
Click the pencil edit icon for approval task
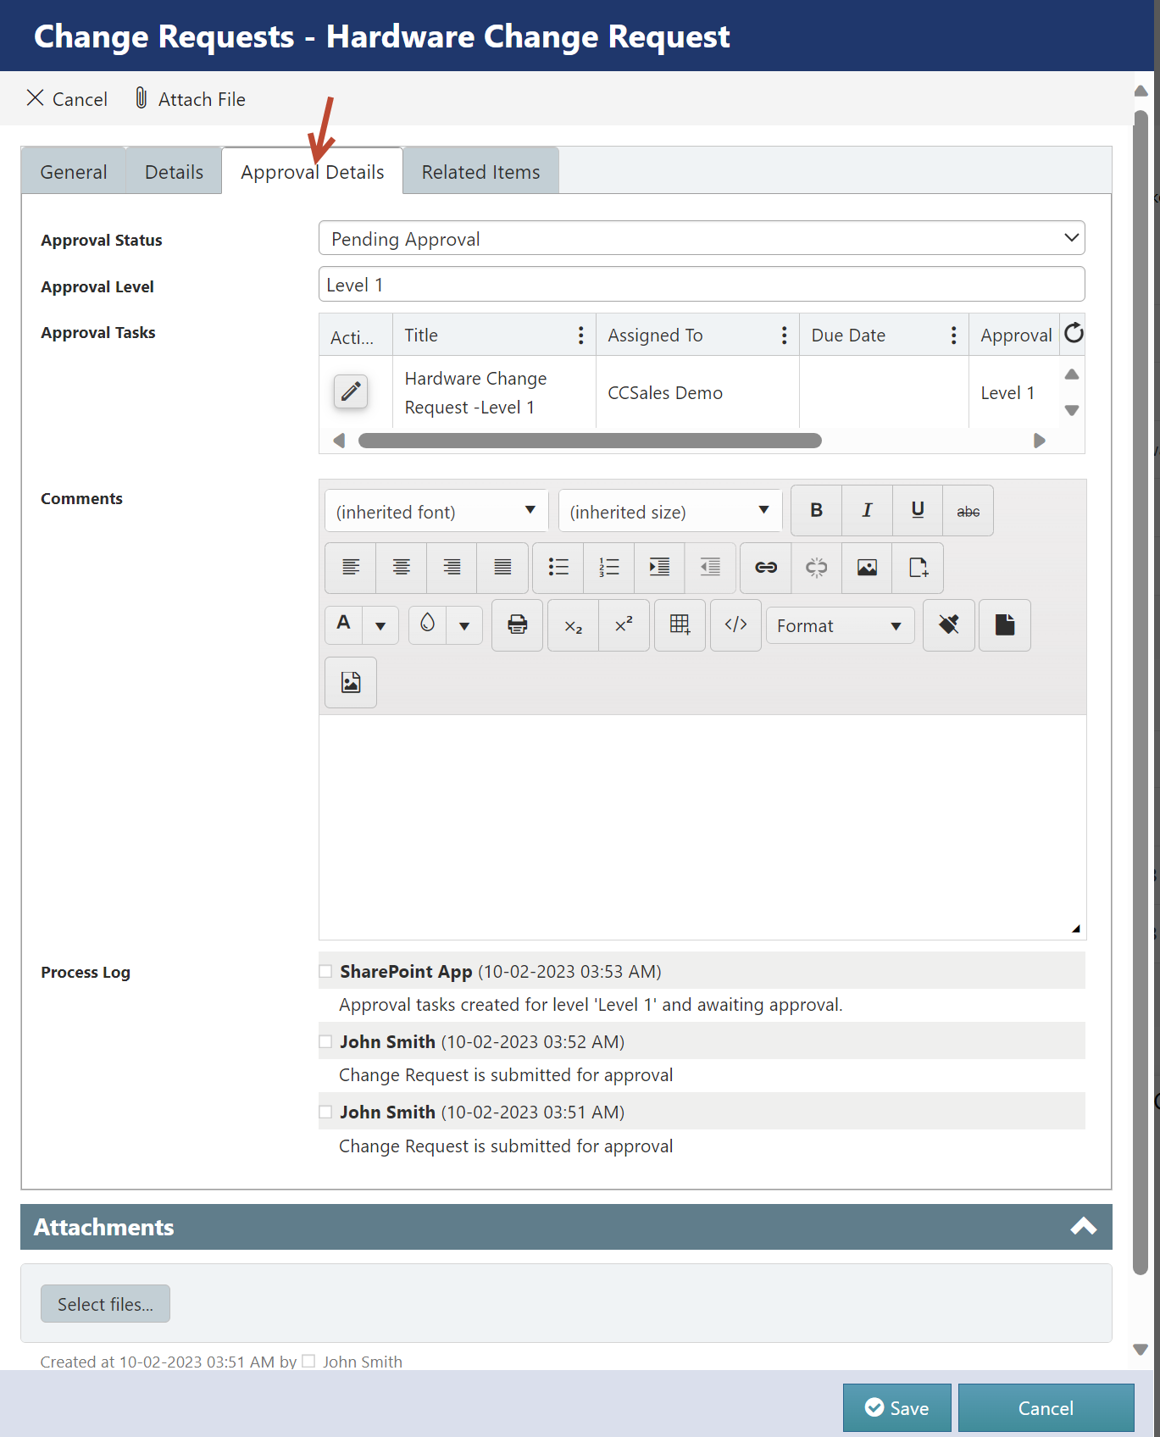click(x=350, y=391)
